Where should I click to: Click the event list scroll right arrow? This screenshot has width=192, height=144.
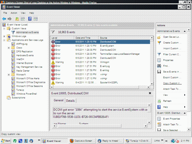(148, 87)
